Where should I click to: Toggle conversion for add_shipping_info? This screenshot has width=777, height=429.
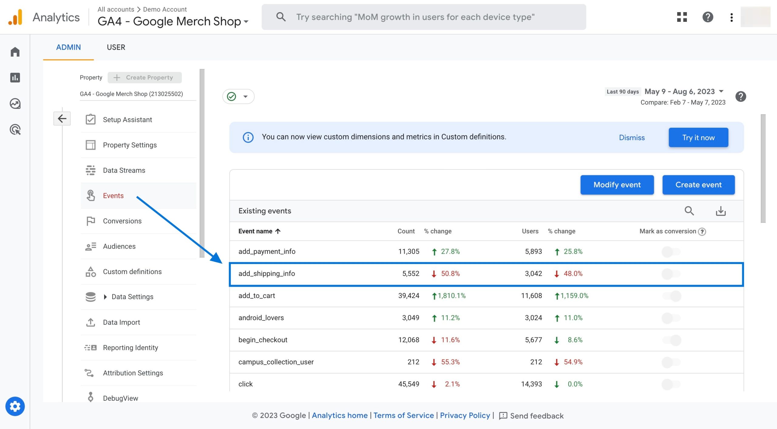point(671,274)
